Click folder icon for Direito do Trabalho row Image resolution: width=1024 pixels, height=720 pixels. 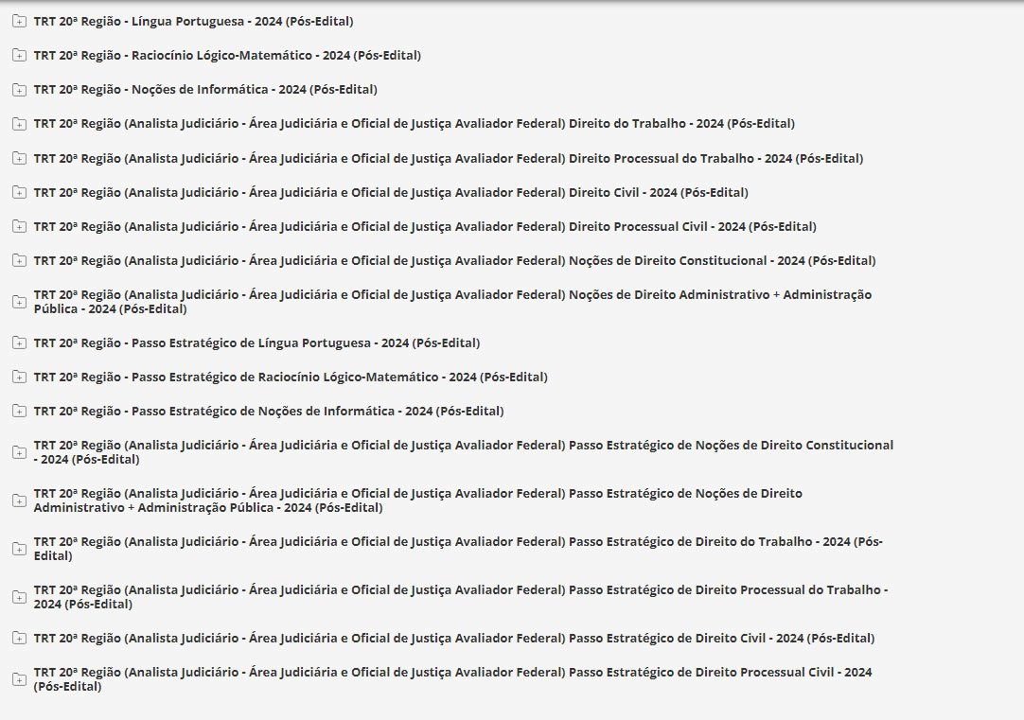[19, 124]
